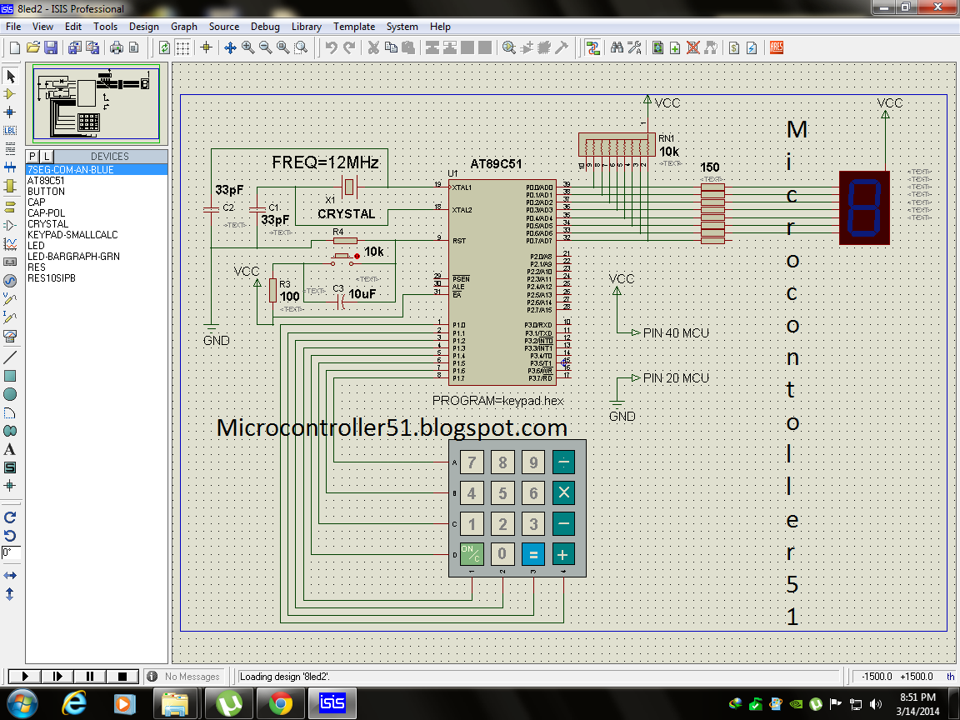The image size is (960, 720).
Task: Open the ARES netlist transfer icon
Action: click(x=777, y=47)
